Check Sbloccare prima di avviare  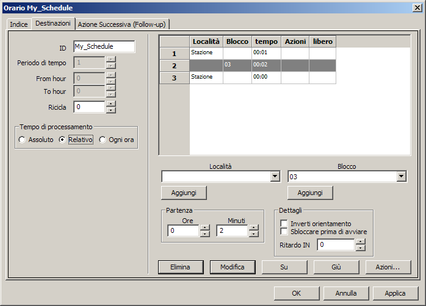(x=284, y=232)
